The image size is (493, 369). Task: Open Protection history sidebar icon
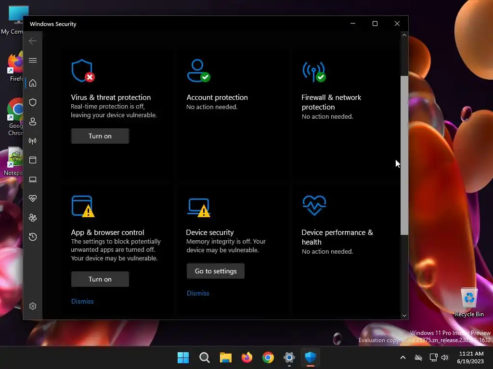[x=33, y=236]
